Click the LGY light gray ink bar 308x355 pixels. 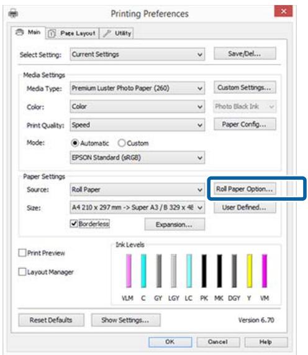174,271
